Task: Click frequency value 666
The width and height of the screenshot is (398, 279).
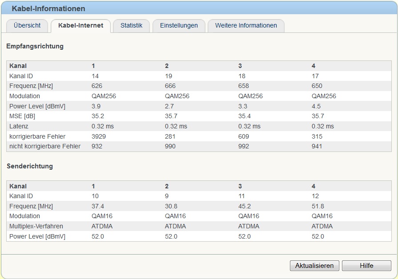Action: pyautogui.click(x=170, y=86)
